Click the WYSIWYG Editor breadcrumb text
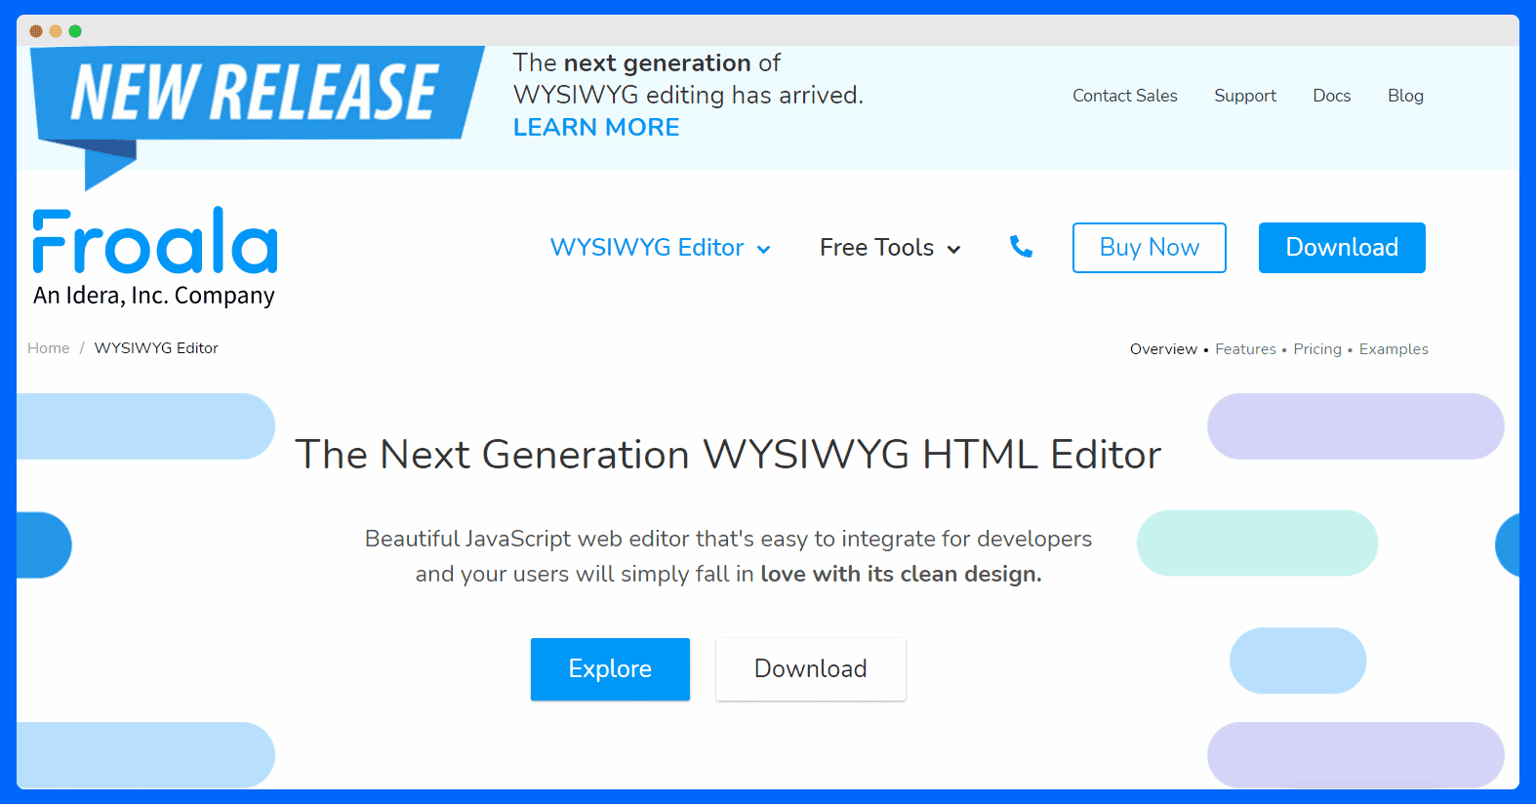1536x804 pixels. [x=156, y=348]
